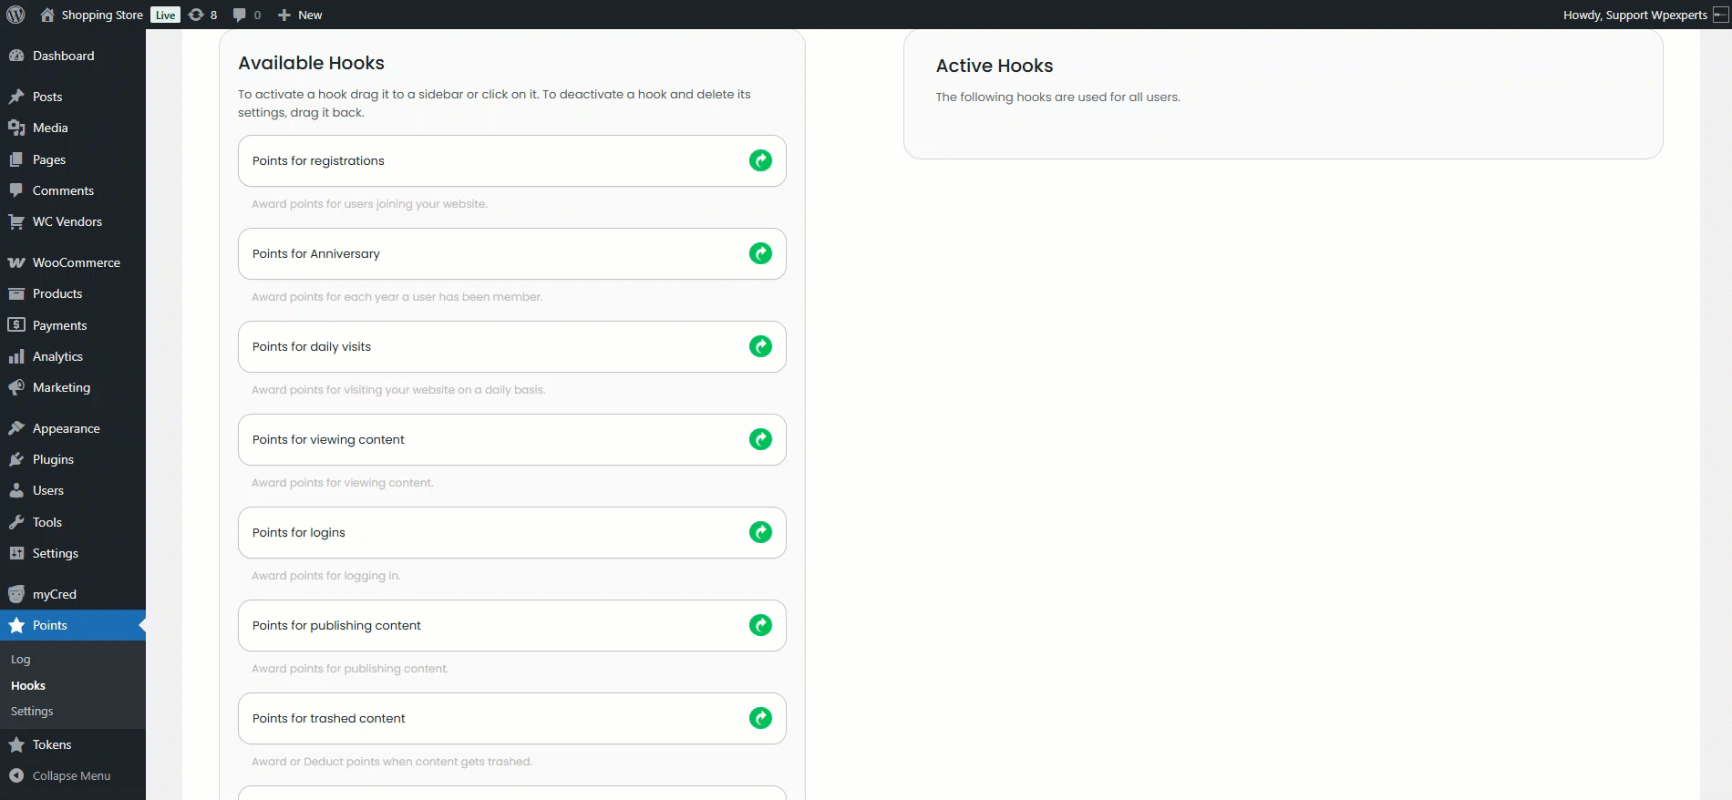Click green arrow for trashed content hook
The image size is (1732, 800).
(760, 718)
